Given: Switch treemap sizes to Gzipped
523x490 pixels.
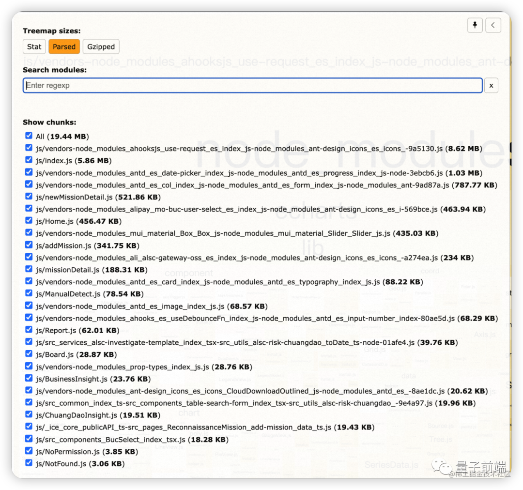Looking at the screenshot, I should click(101, 46).
